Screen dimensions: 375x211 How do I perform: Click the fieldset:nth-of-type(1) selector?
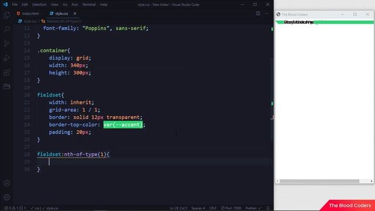[71, 154]
